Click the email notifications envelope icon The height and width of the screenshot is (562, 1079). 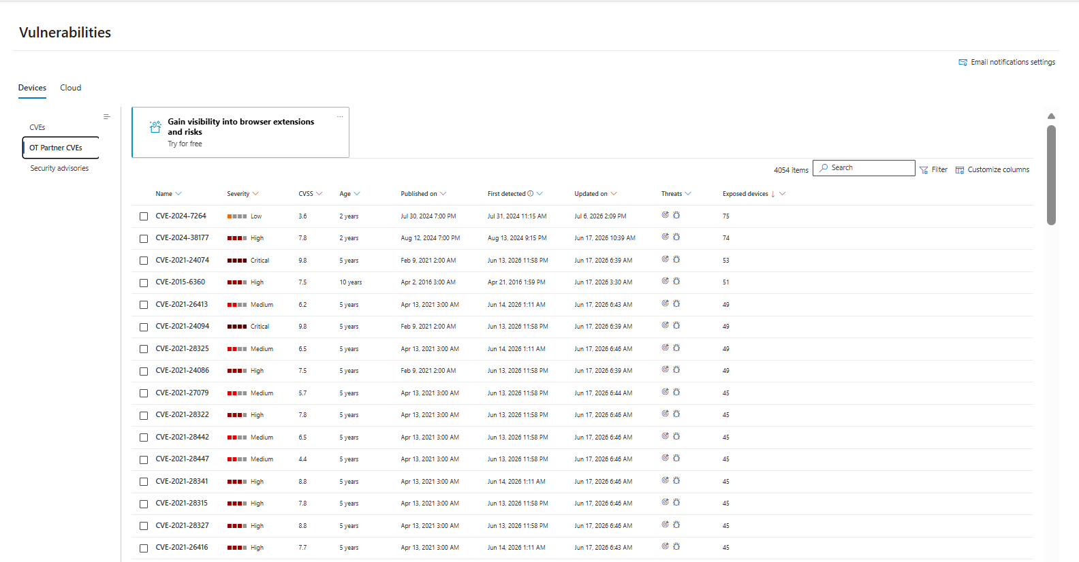point(963,63)
